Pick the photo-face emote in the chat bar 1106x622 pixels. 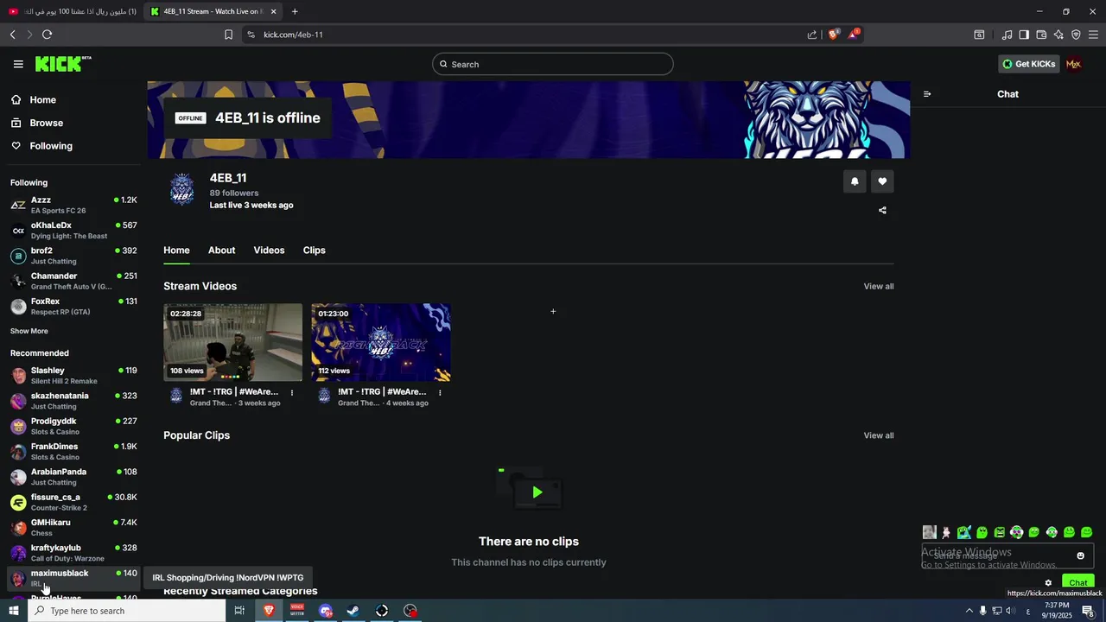(x=929, y=532)
